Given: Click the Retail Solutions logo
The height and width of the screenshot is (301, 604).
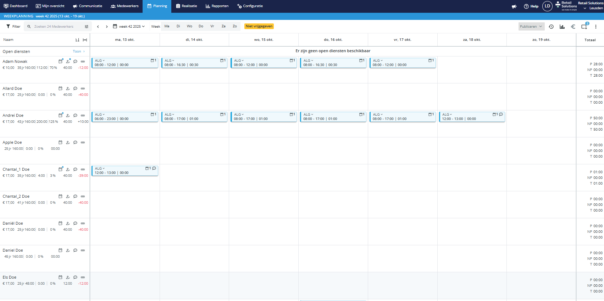Looking at the screenshot, I should click(x=566, y=6).
